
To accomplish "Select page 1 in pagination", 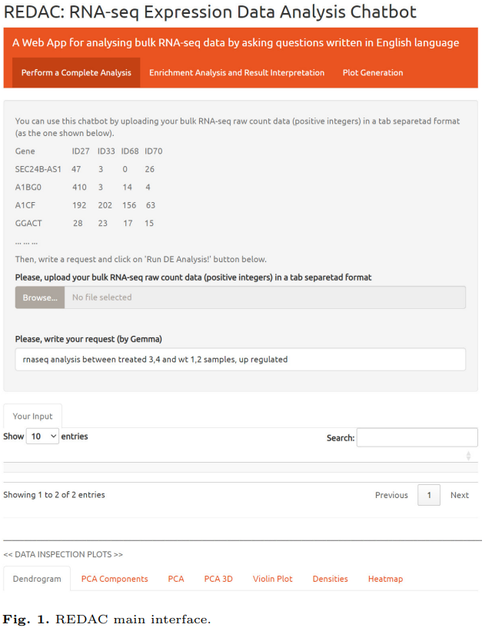I will (429, 495).
